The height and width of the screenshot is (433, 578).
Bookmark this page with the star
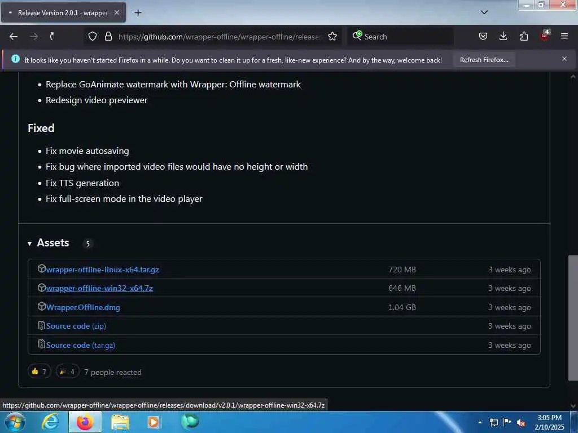point(332,37)
